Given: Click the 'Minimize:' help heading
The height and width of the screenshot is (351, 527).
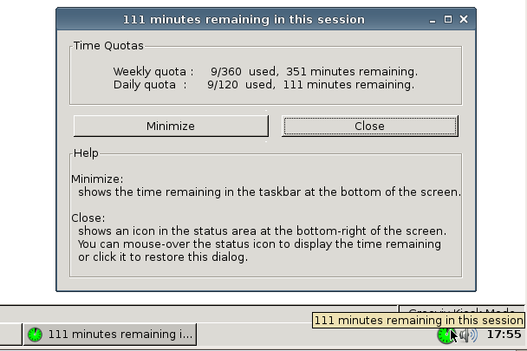Looking at the screenshot, I should [x=97, y=179].
